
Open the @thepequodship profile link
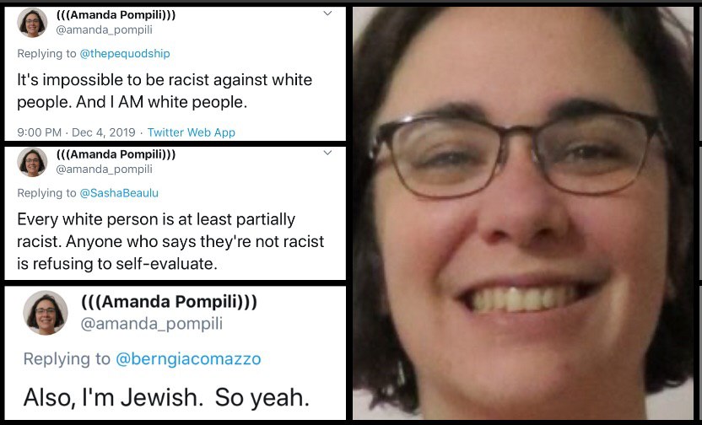pyautogui.click(x=125, y=54)
